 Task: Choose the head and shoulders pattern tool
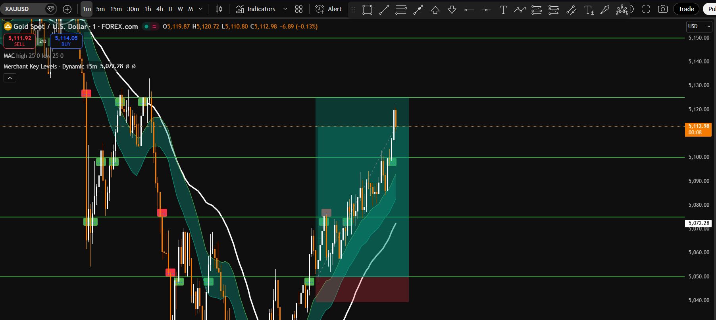coord(622,10)
